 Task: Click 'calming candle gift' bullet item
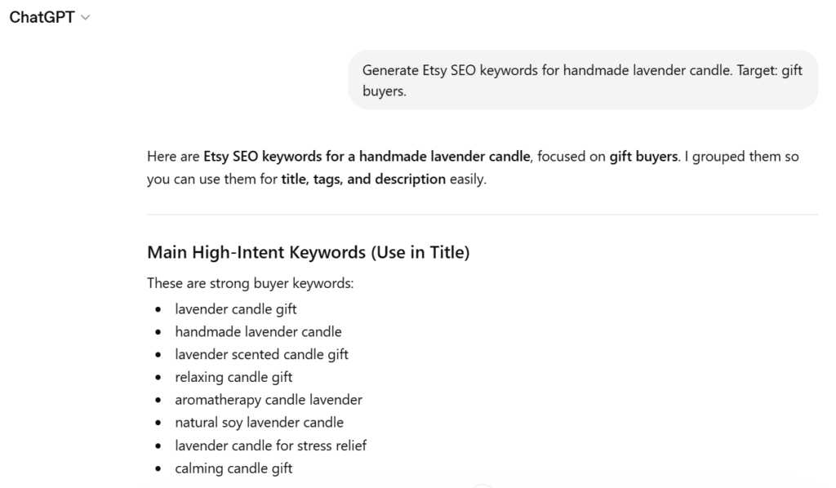click(233, 468)
